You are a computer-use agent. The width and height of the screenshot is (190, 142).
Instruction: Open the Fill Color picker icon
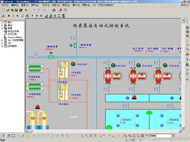[x=51, y=16]
